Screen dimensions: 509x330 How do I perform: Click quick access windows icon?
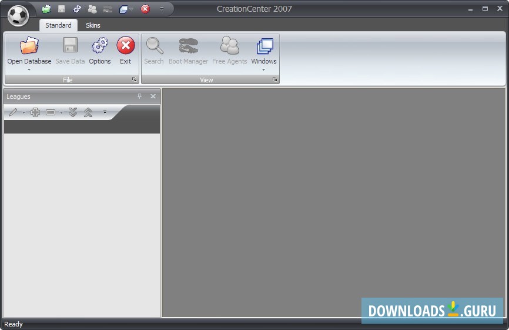(x=123, y=9)
